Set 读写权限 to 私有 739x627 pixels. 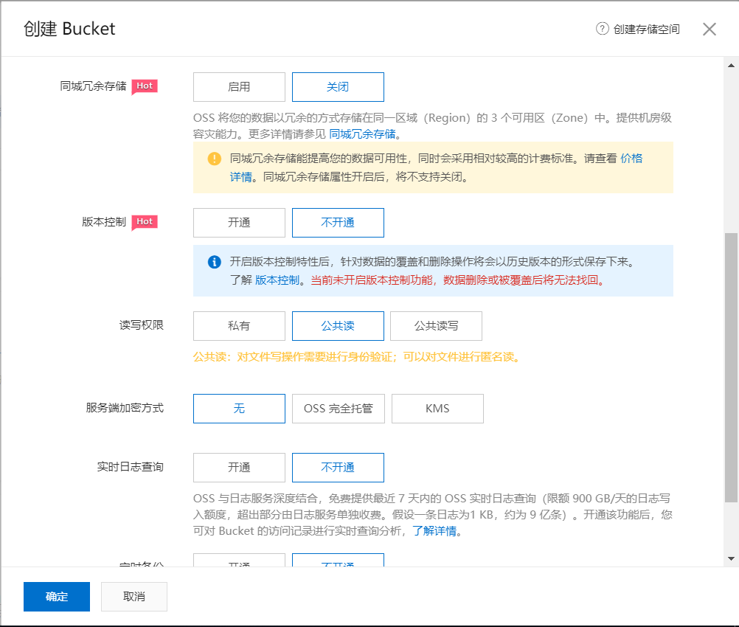coord(239,326)
